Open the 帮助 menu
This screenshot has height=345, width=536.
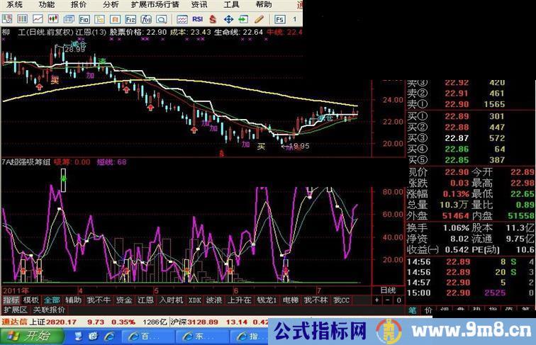264,4
